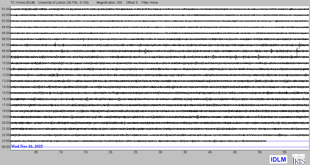Select the :55 minute axis tick label
310x165 pixels.
[284, 153]
